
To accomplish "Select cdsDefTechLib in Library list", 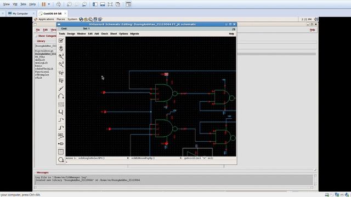I will point(44,69).
